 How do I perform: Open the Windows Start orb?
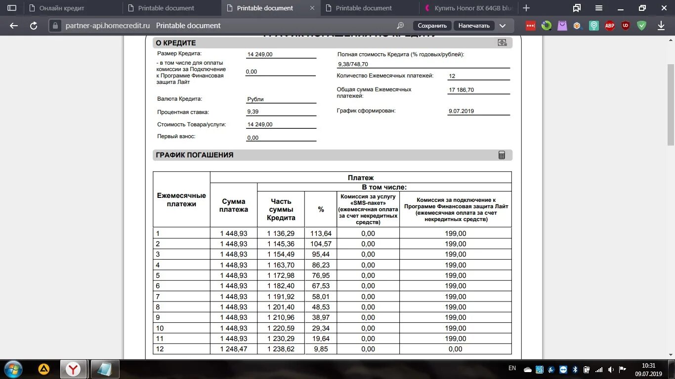click(13, 369)
